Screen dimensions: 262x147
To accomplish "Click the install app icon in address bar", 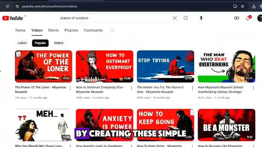I will 235,7.
